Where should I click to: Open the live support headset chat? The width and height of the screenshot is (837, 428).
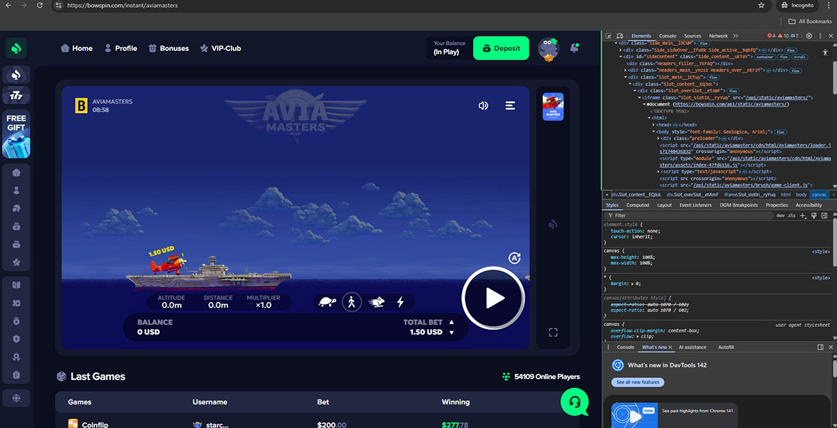point(574,402)
